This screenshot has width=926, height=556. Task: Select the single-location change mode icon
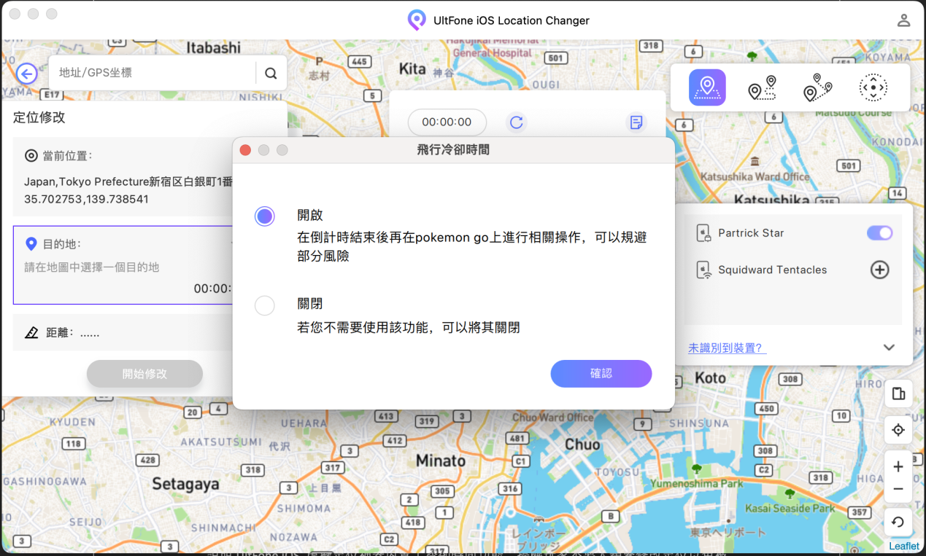tap(707, 87)
